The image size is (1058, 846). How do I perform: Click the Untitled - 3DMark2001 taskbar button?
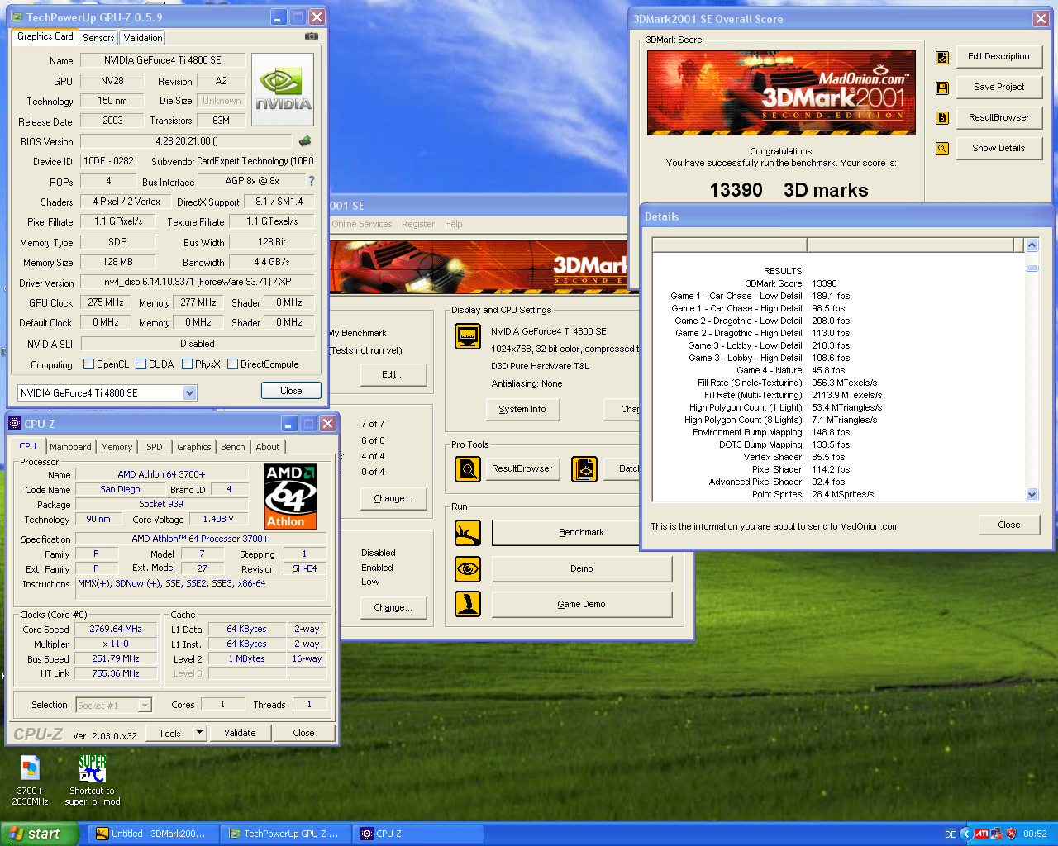[x=154, y=834]
